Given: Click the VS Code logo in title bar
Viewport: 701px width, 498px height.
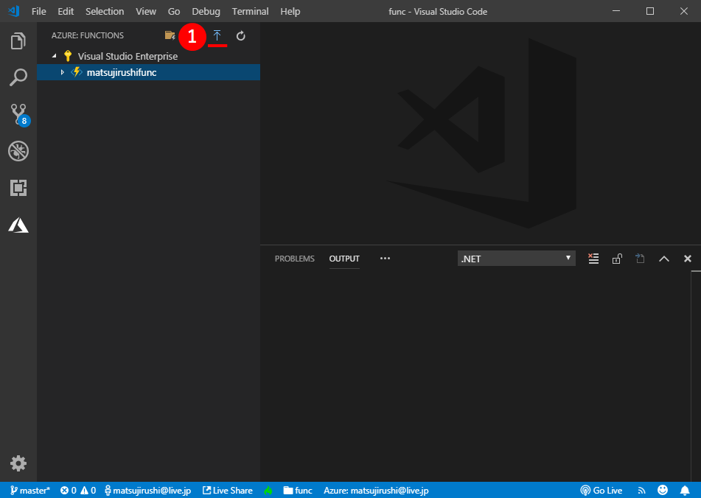Looking at the screenshot, I should [14, 11].
